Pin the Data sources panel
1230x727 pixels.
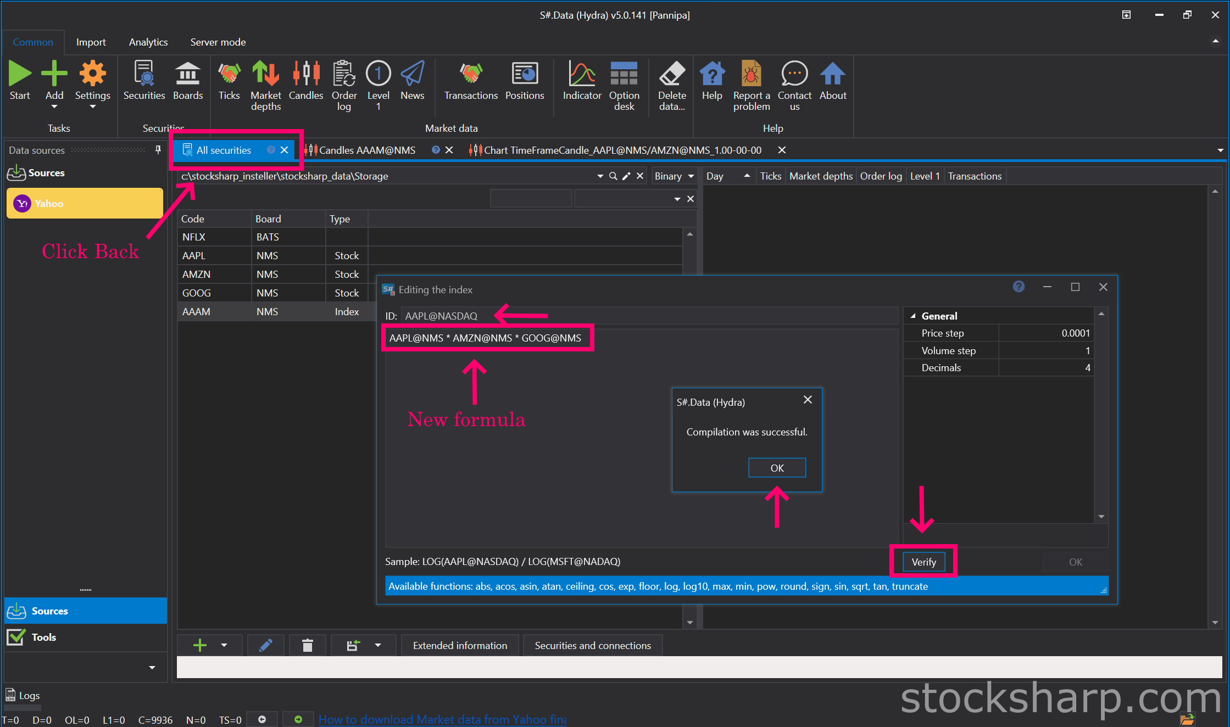pyautogui.click(x=158, y=149)
